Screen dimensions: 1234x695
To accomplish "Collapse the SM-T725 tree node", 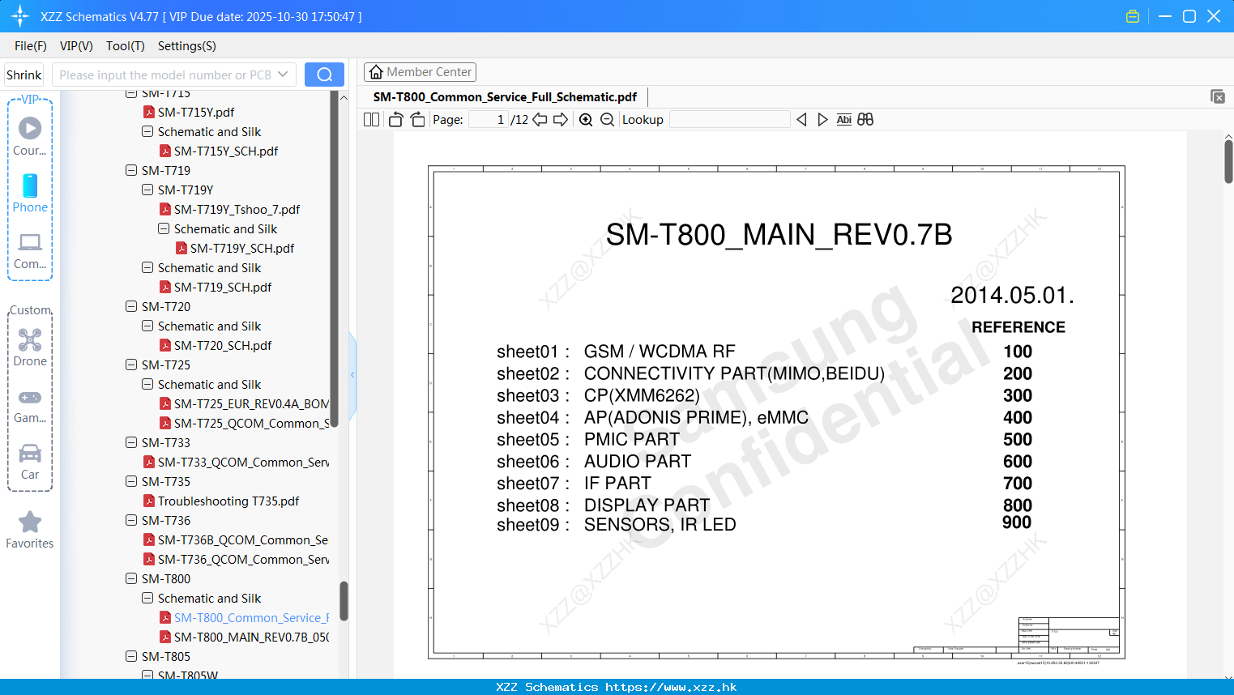I will tap(131, 365).
